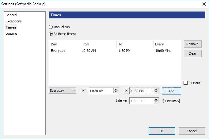Click the 10:00 Mins cell
Viewport: 209px width, 139px height.
pyautogui.click(x=163, y=51)
